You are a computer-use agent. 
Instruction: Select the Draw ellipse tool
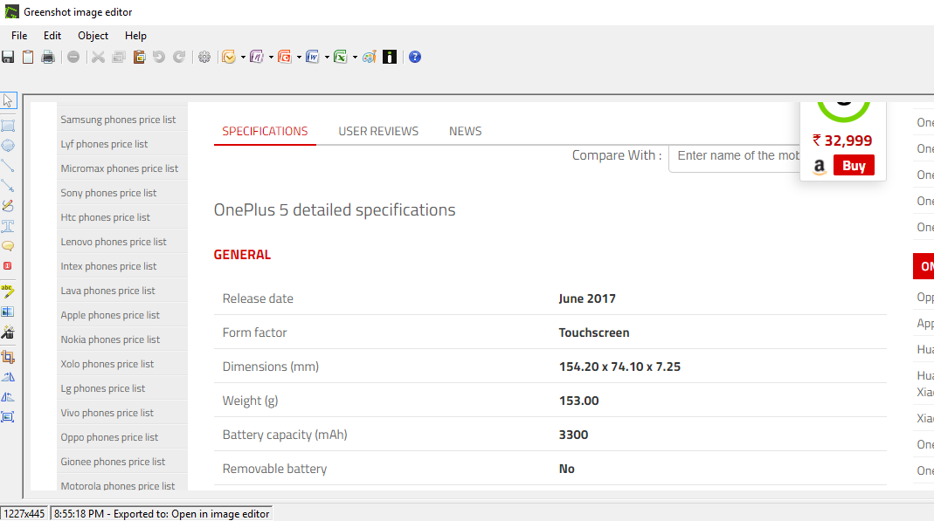[x=8, y=146]
